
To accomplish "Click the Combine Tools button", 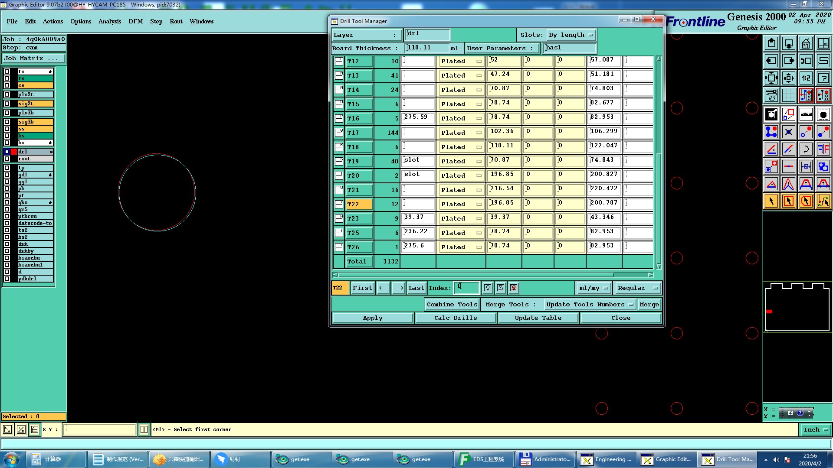I will click(452, 305).
